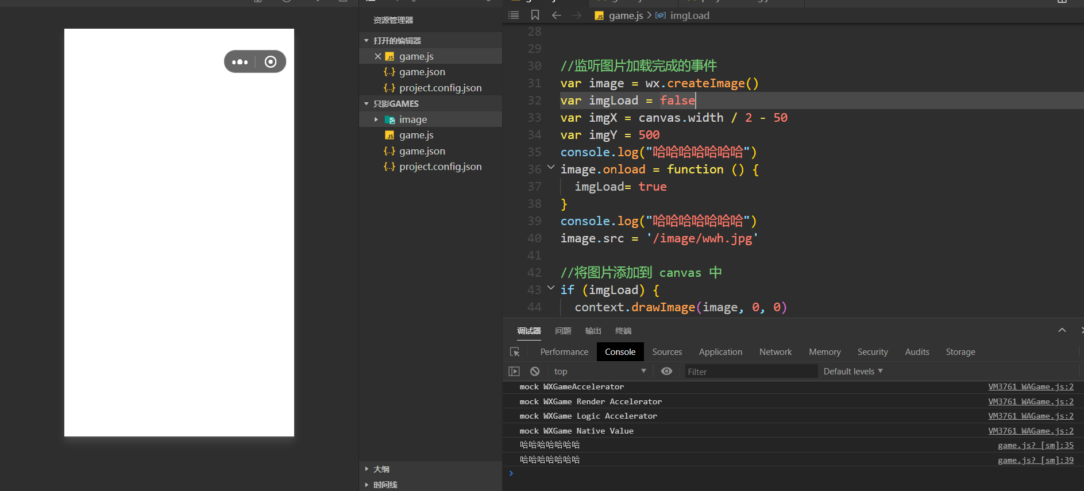Collapse the debugger panel with the chevron
The height and width of the screenshot is (491, 1084).
1062,330
